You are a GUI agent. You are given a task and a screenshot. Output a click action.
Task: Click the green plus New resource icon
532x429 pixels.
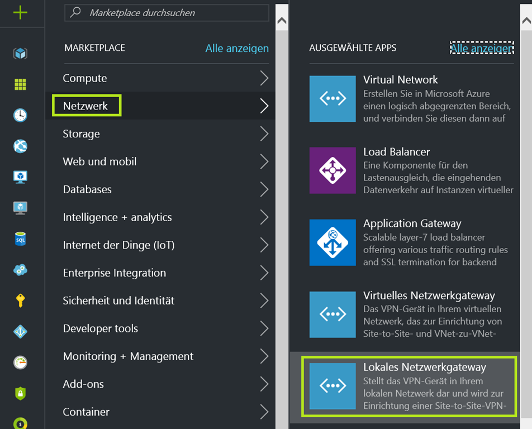pos(20,12)
